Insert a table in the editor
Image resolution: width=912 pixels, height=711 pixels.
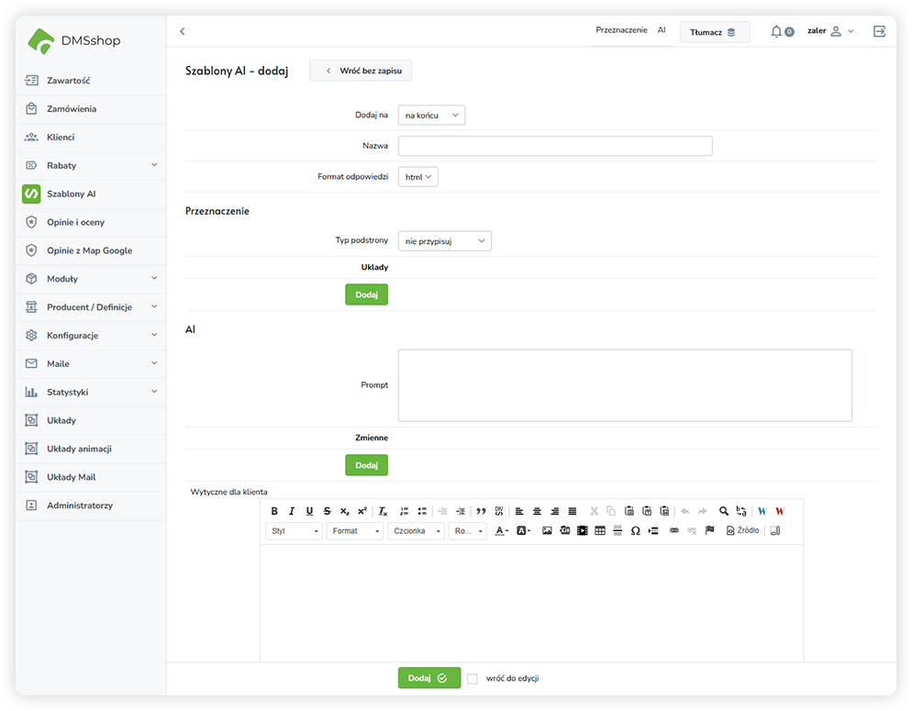coord(600,531)
